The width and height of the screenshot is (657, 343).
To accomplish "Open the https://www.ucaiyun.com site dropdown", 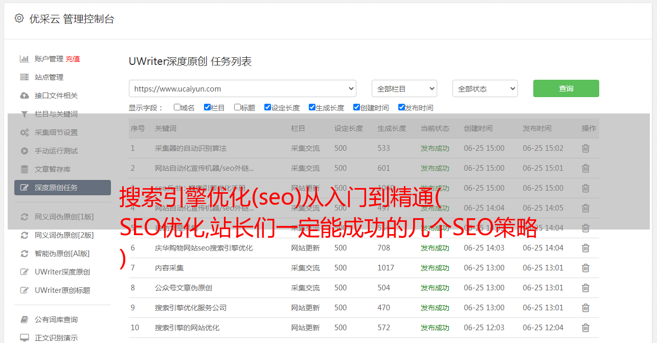I will (x=242, y=88).
